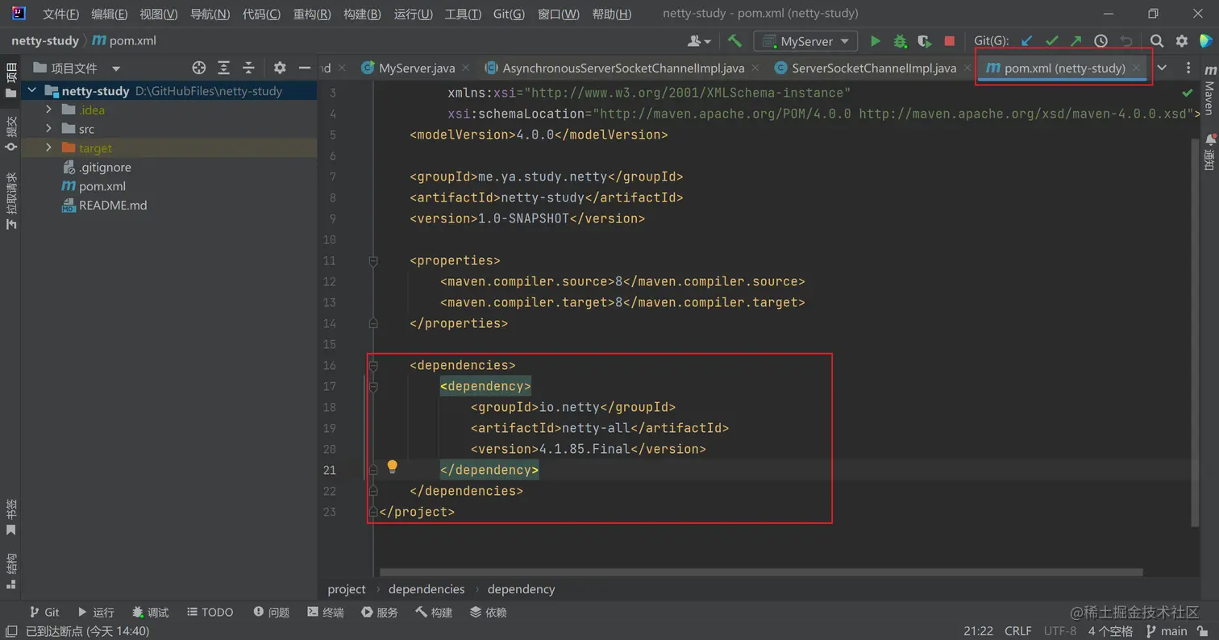Build project with the hammer icon
Image resolution: width=1219 pixels, height=640 pixels.
[x=734, y=41]
